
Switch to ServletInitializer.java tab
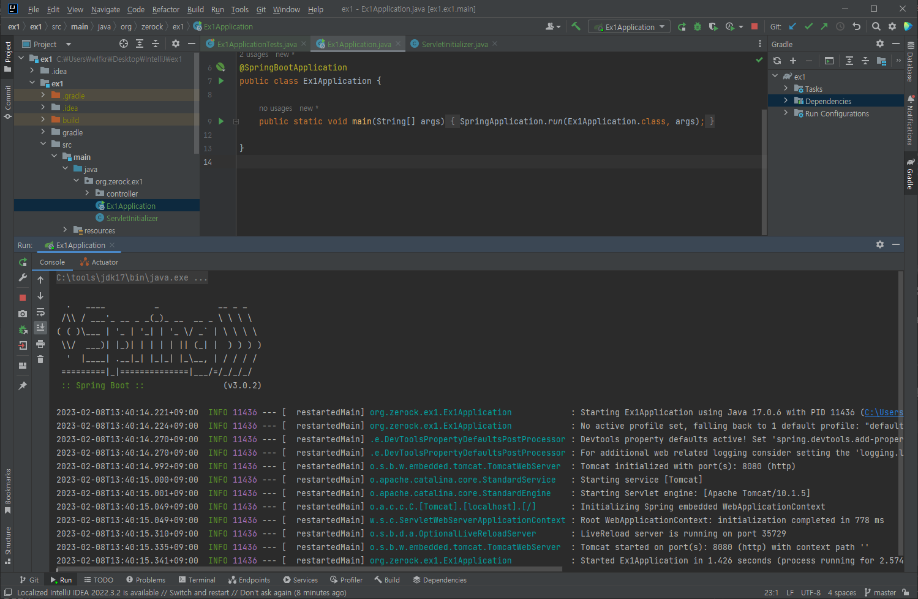tap(454, 44)
